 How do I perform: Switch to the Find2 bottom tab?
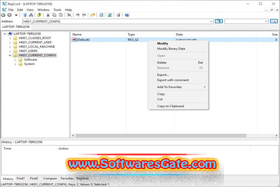(34, 178)
